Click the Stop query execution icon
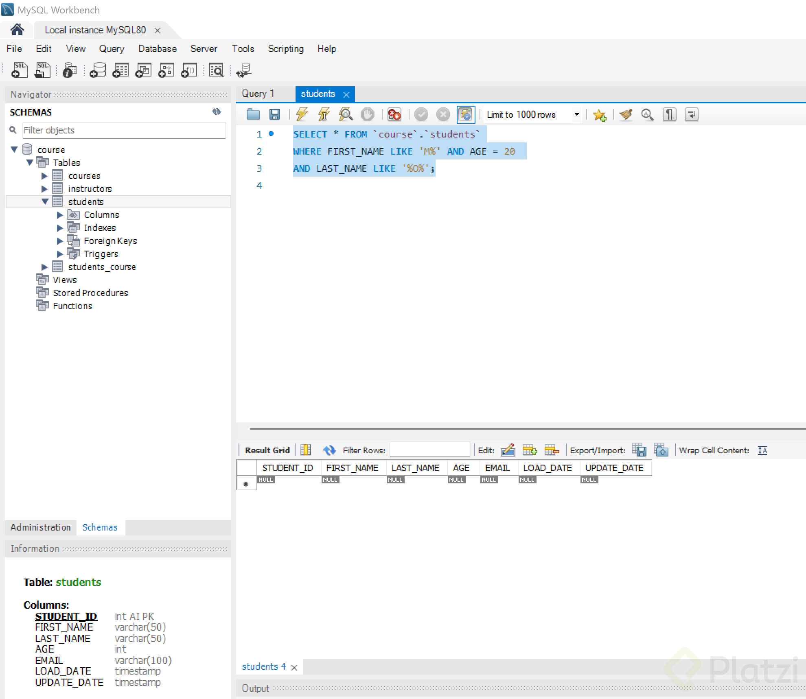 pos(367,115)
